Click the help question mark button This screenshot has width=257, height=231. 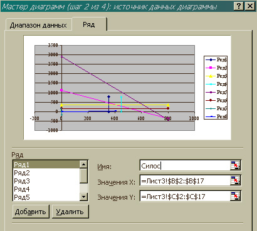(239, 6)
